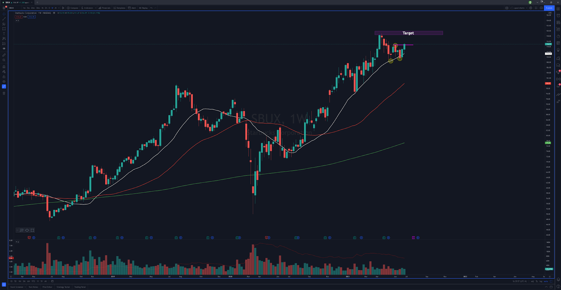Image resolution: width=561 pixels, height=290 pixels.
Task: Click the SBUX symbol search field
Action: pos(14,8)
